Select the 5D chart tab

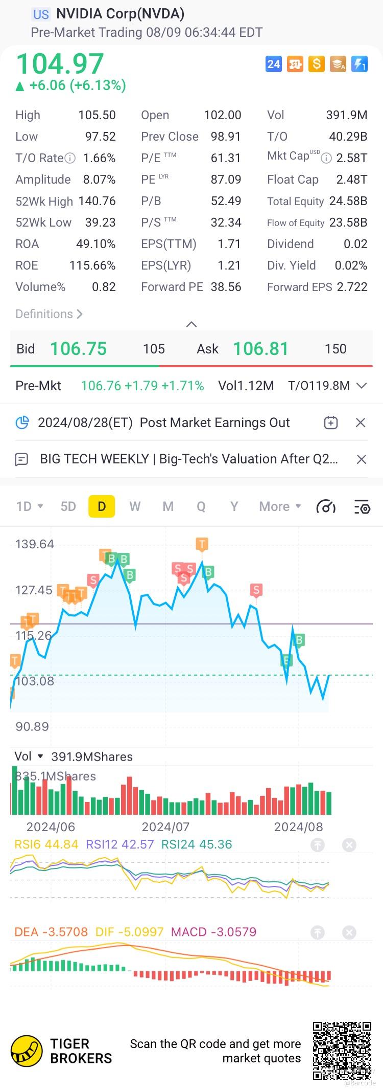pyautogui.click(x=68, y=506)
